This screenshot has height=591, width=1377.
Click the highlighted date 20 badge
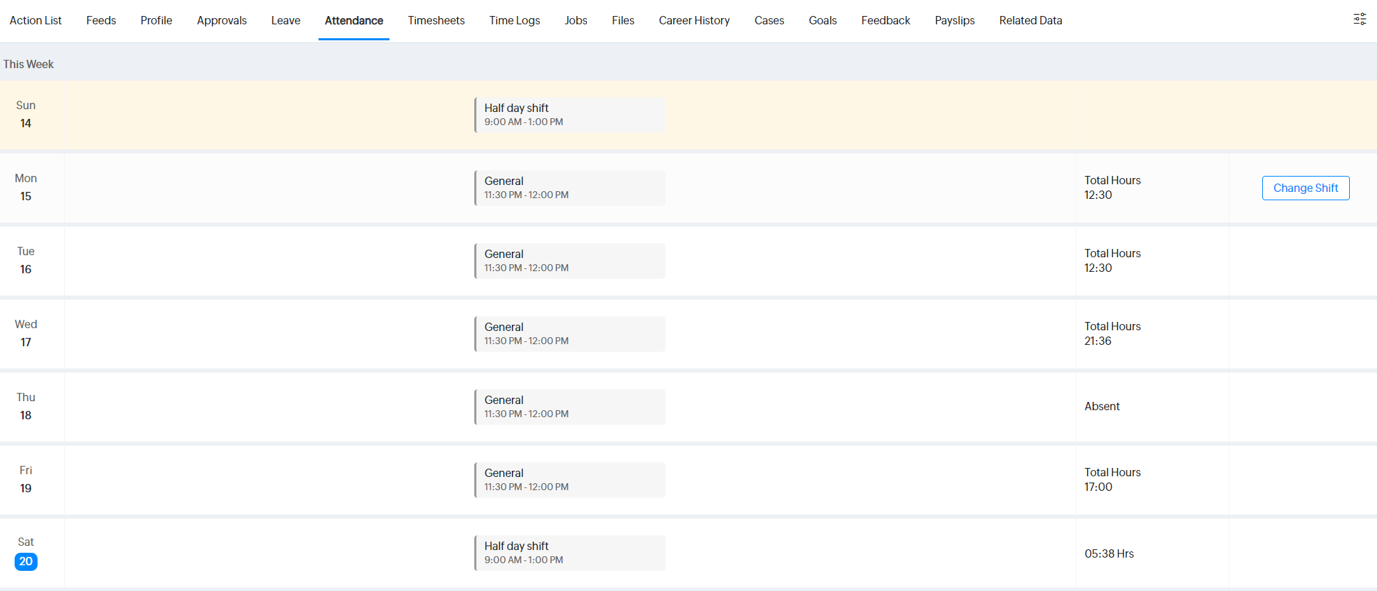pos(26,561)
